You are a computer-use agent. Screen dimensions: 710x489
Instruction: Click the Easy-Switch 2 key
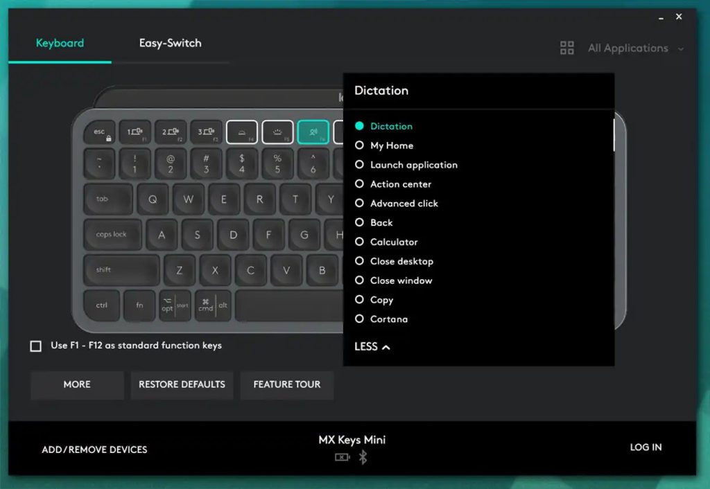(x=171, y=132)
